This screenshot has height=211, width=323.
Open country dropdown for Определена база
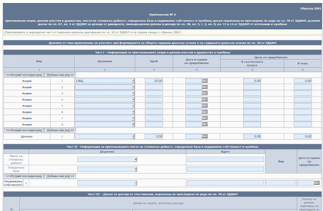click(x=107, y=169)
